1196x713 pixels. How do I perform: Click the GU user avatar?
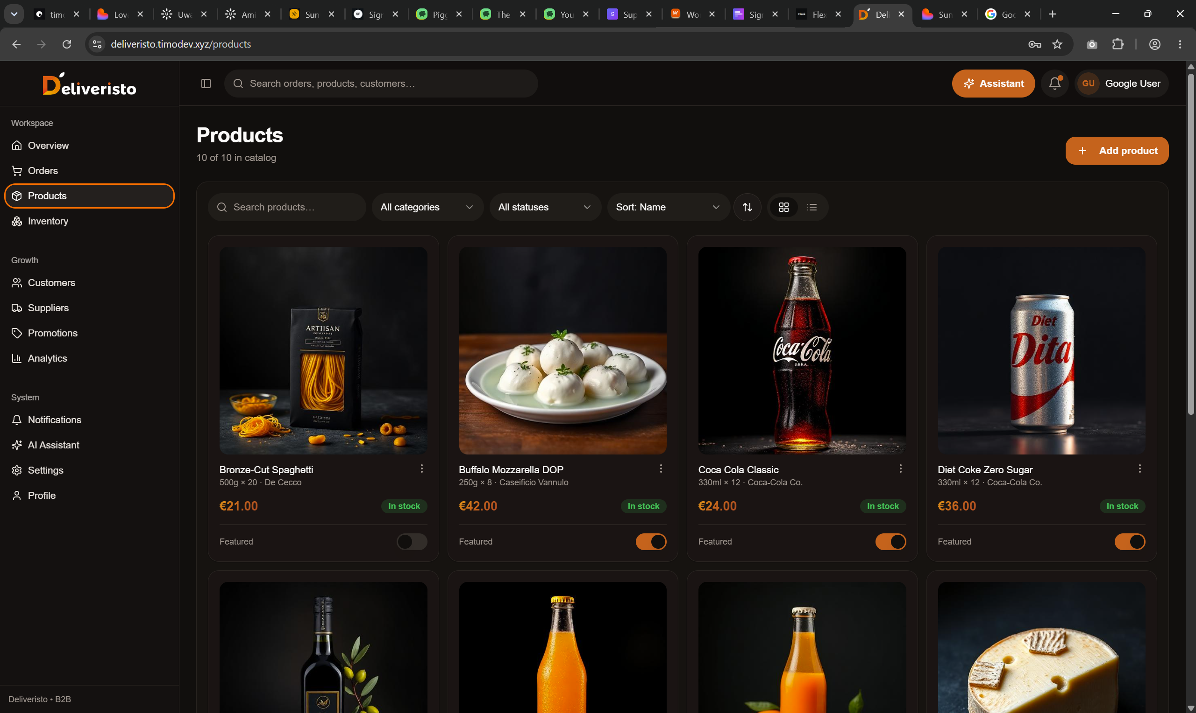tap(1088, 84)
